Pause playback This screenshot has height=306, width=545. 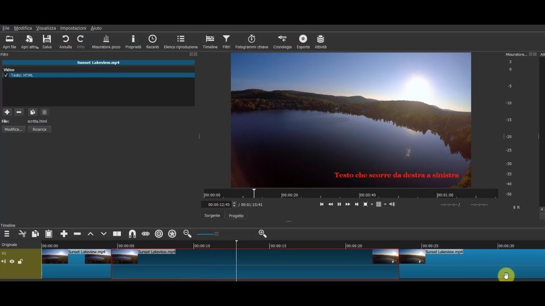pyautogui.click(x=339, y=204)
